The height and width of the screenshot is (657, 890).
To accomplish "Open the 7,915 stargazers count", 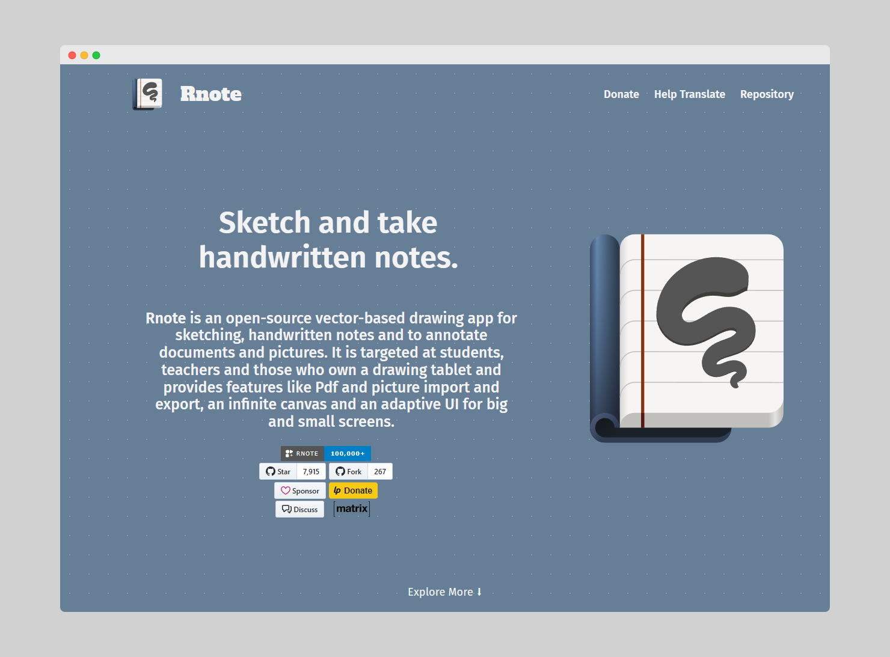I will tap(311, 472).
